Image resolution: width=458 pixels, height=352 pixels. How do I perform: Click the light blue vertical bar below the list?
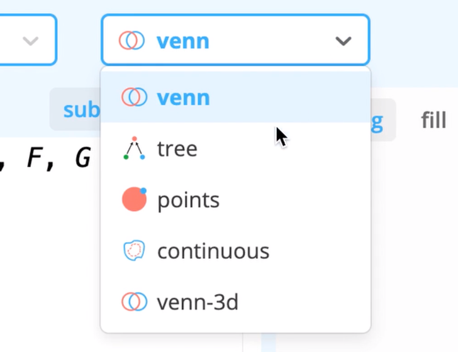tap(268, 342)
